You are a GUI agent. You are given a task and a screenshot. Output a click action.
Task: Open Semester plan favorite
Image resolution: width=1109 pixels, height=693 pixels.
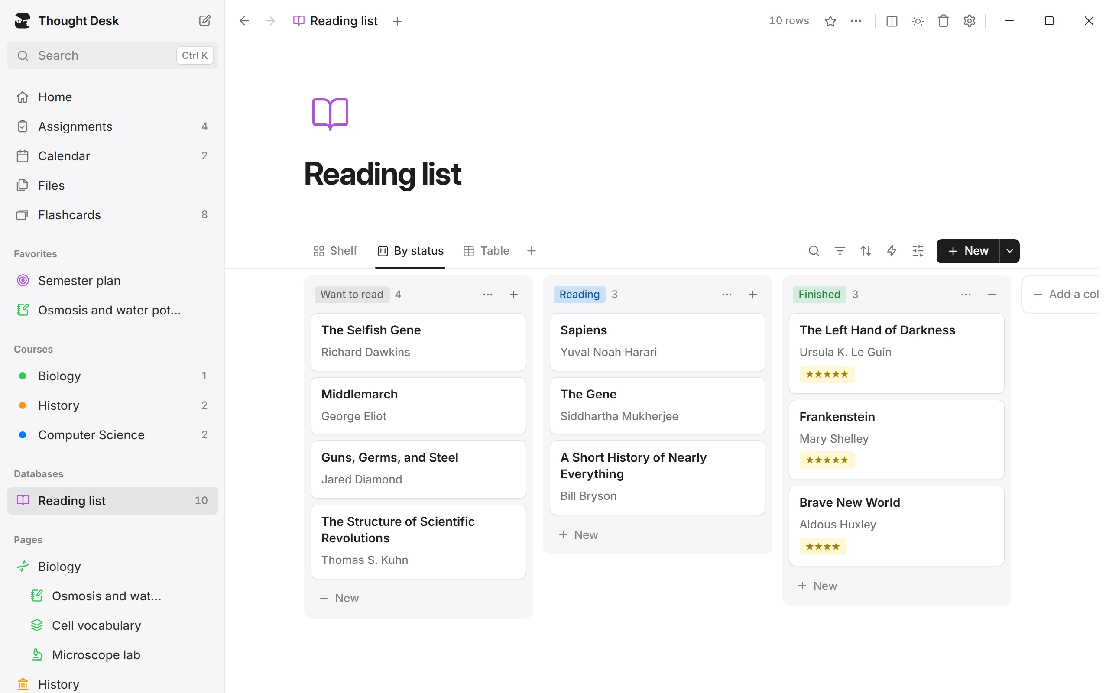click(x=112, y=281)
